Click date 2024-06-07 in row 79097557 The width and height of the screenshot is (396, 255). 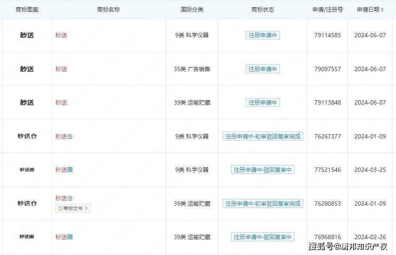coord(370,69)
